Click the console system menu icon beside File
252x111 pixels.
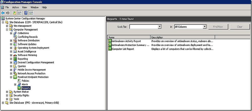pyautogui.click(x=2, y=7)
